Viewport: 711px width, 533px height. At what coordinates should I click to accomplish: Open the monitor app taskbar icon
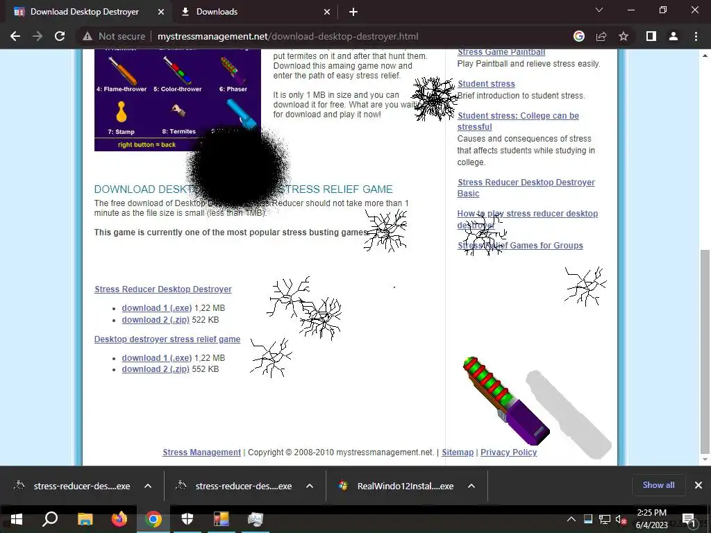point(256,519)
